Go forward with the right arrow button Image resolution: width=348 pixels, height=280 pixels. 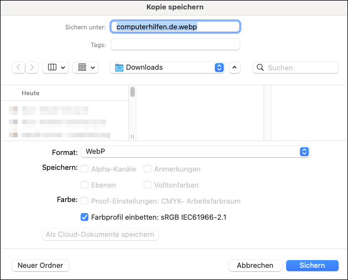(x=31, y=68)
